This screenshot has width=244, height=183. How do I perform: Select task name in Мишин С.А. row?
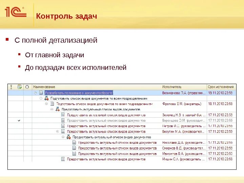coord(106,159)
